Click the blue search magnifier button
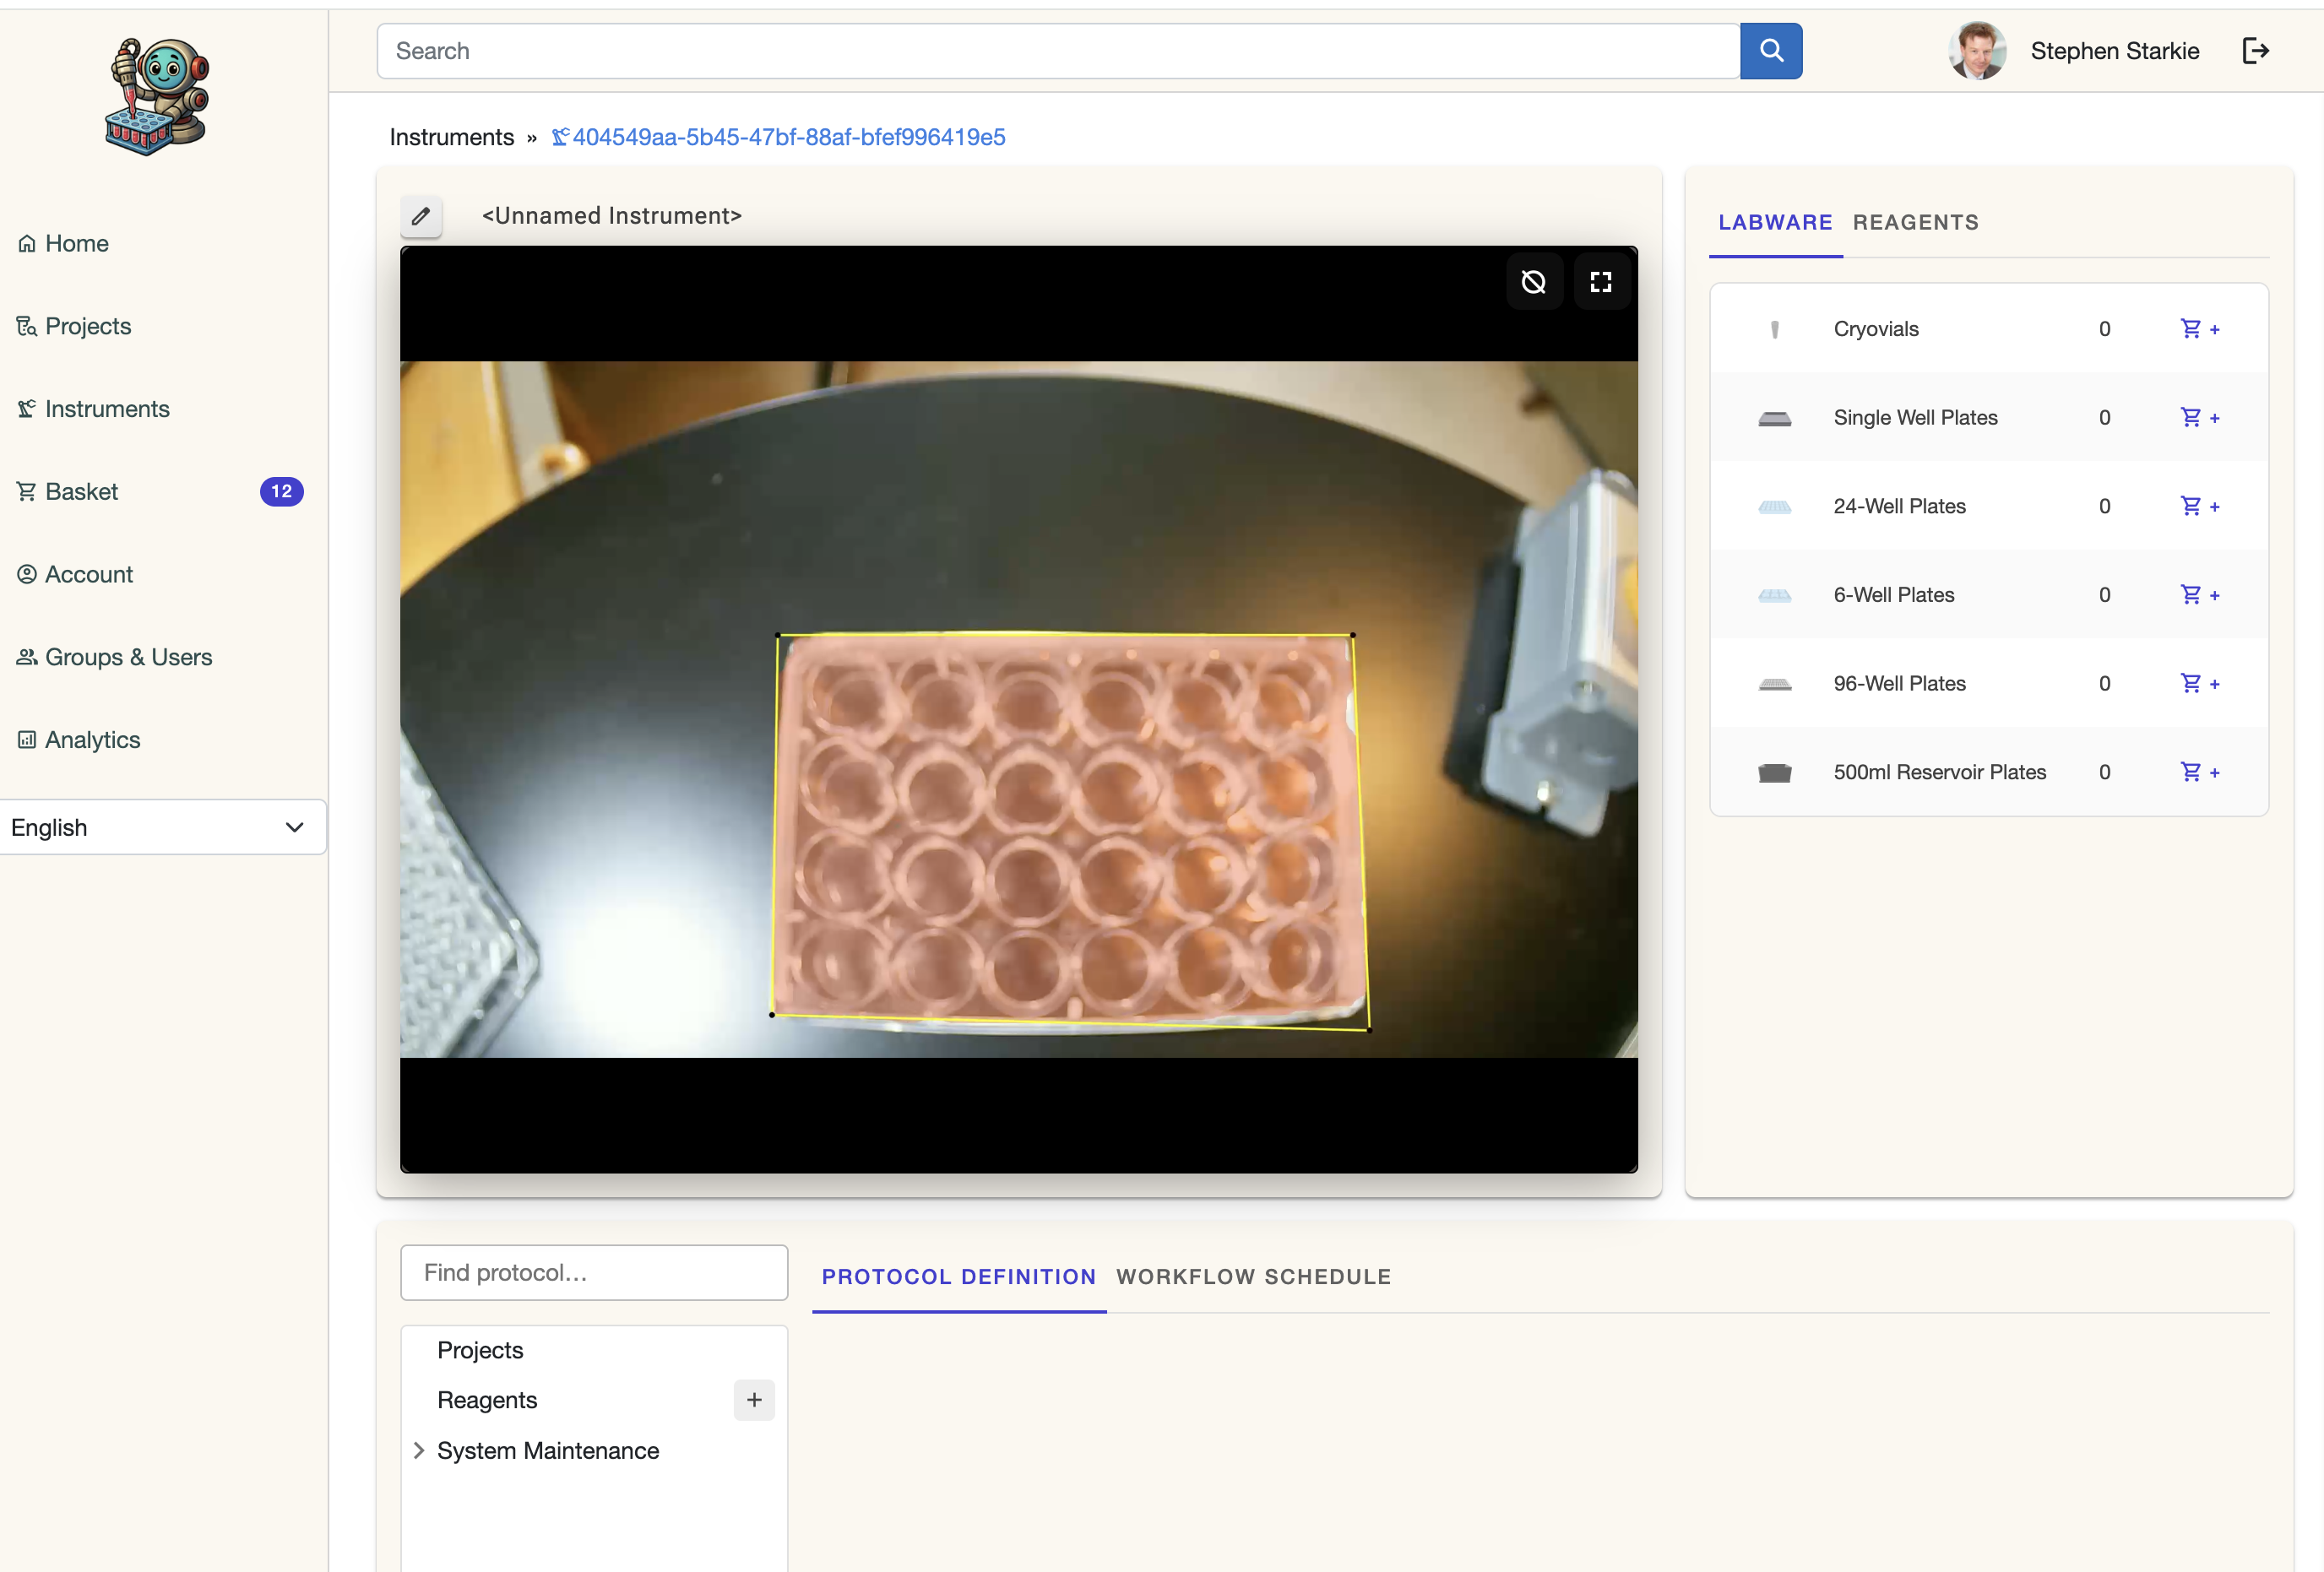 tap(1770, 51)
